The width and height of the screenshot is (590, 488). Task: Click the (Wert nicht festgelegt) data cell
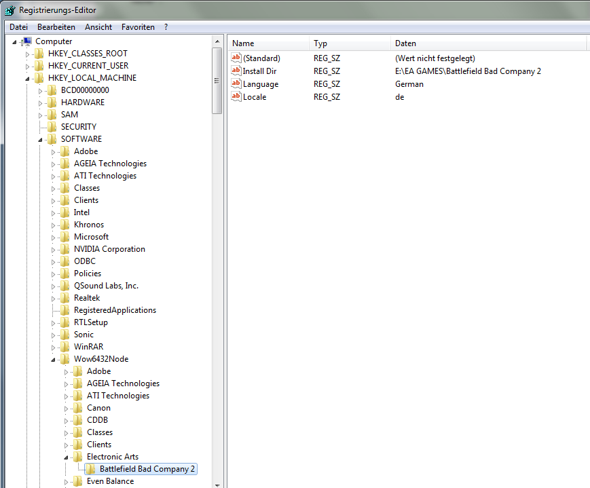click(x=435, y=58)
